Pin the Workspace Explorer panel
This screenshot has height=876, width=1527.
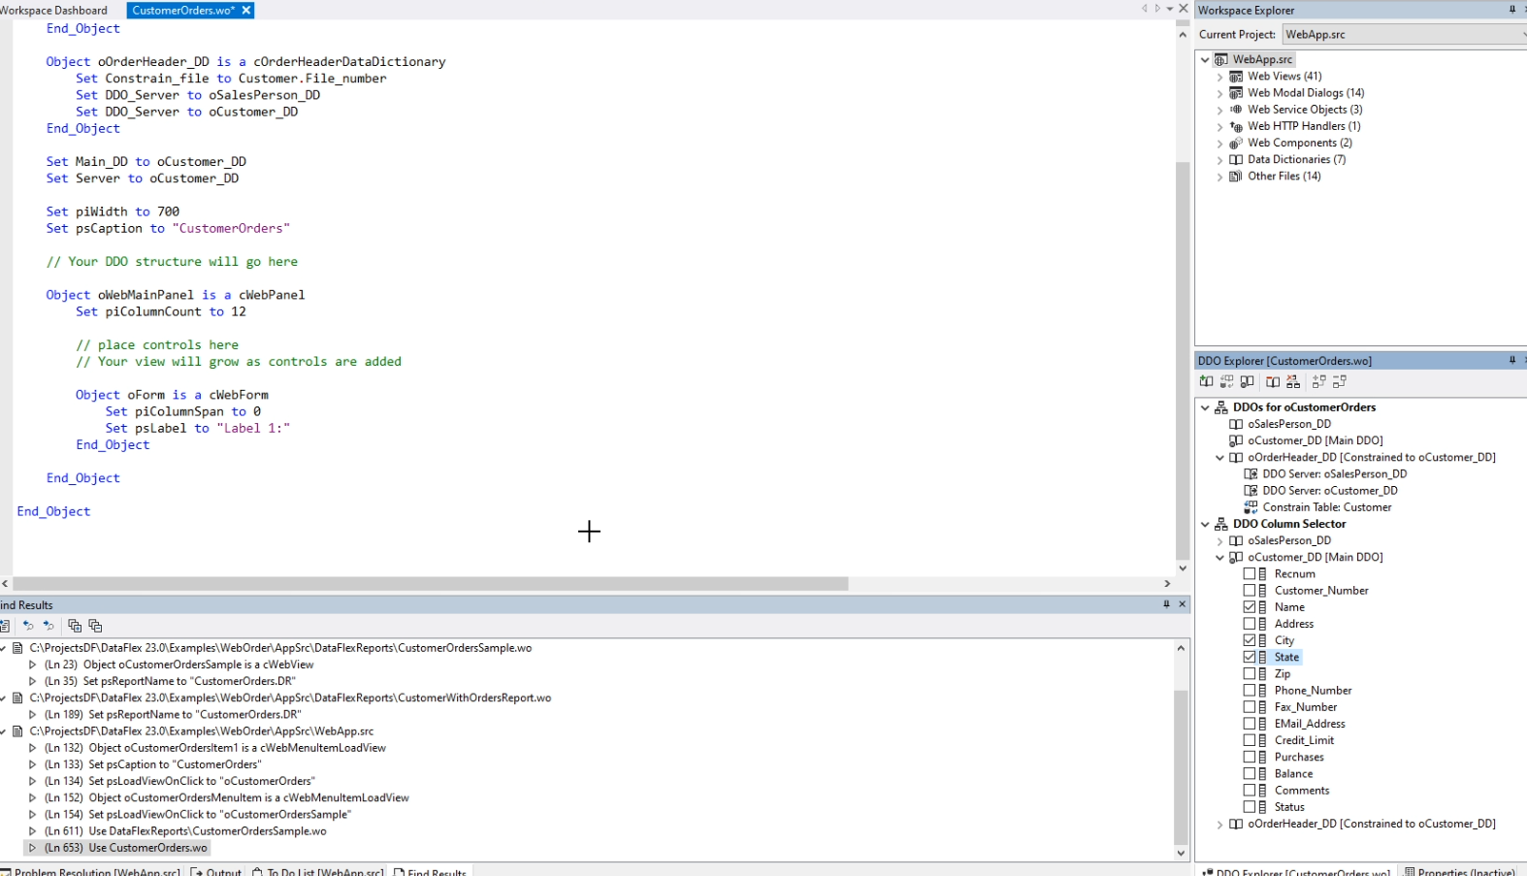point(1511,10)
